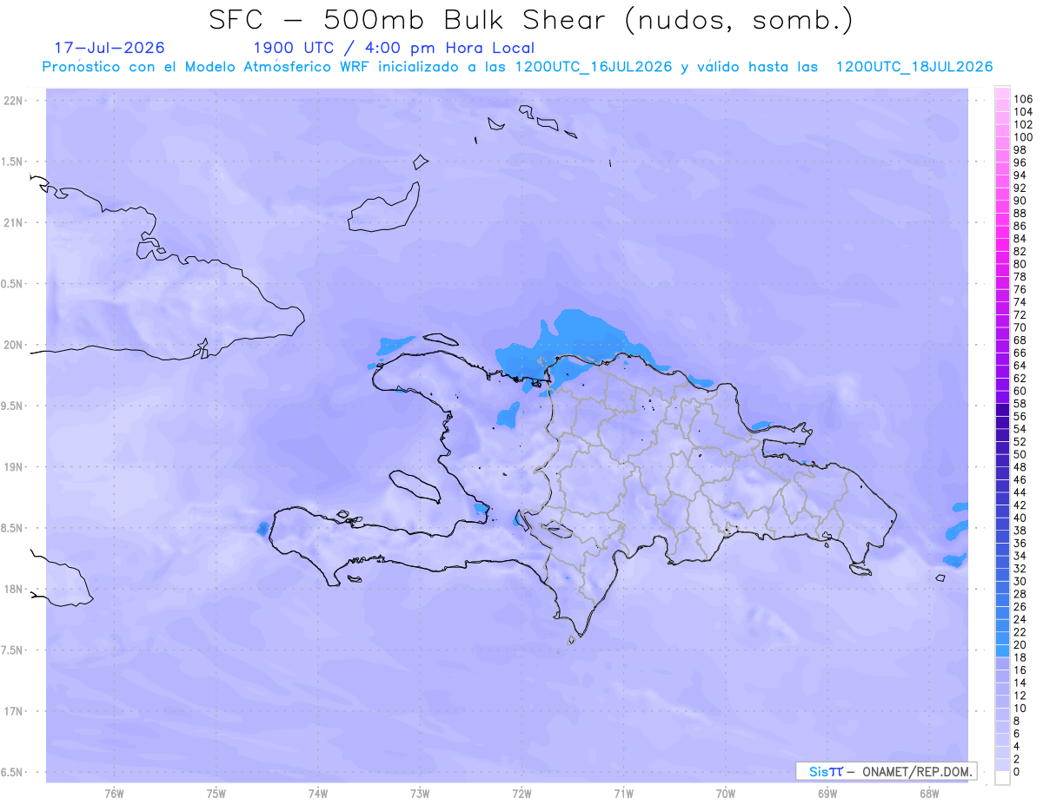Click the latitude label '19N'
This screenshot has width=1043, height=805.
[13, 466]
